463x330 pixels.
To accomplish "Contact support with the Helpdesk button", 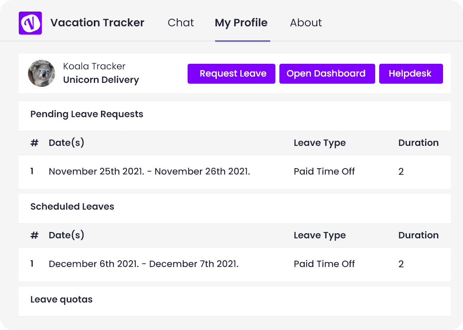I will pos(411,74).
